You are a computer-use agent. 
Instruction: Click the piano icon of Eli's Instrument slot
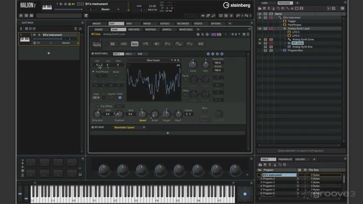click(25, 40)
